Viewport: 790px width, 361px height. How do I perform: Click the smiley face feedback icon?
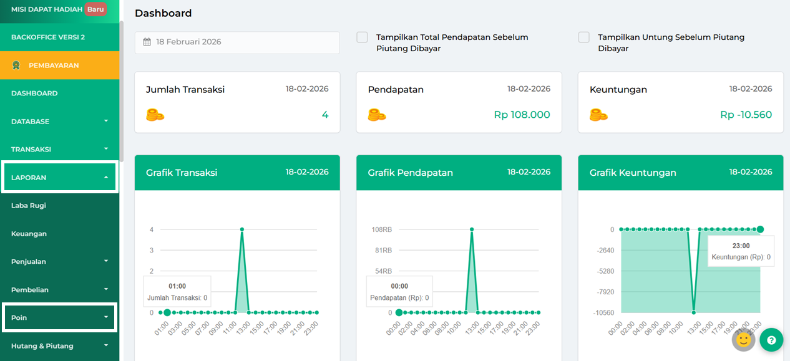coord(743,340)
